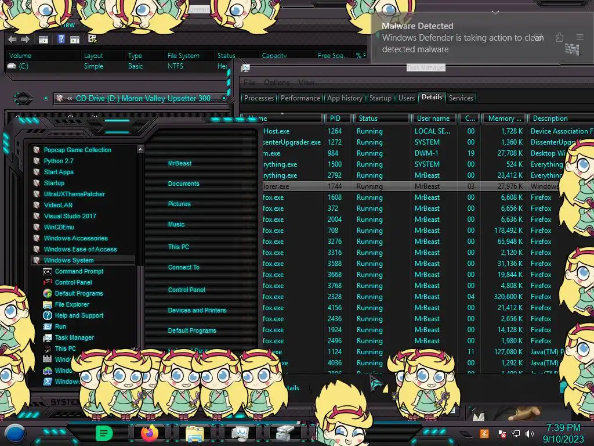Screen dimensions: 594x446
Task: Open Default Programs under Windows System
Action: click(x=79, y=293)
